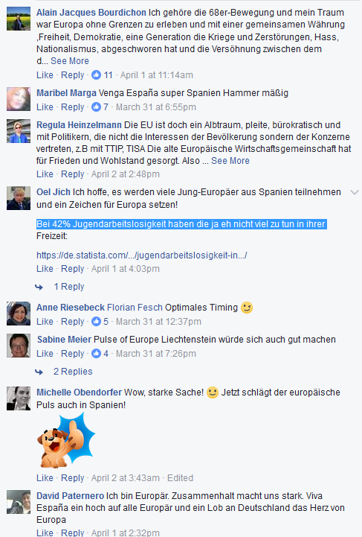The width and height of the screenshot is (362, 537).
Task: View the Edited history on Michelle's comment
Action: click(180, 477)
